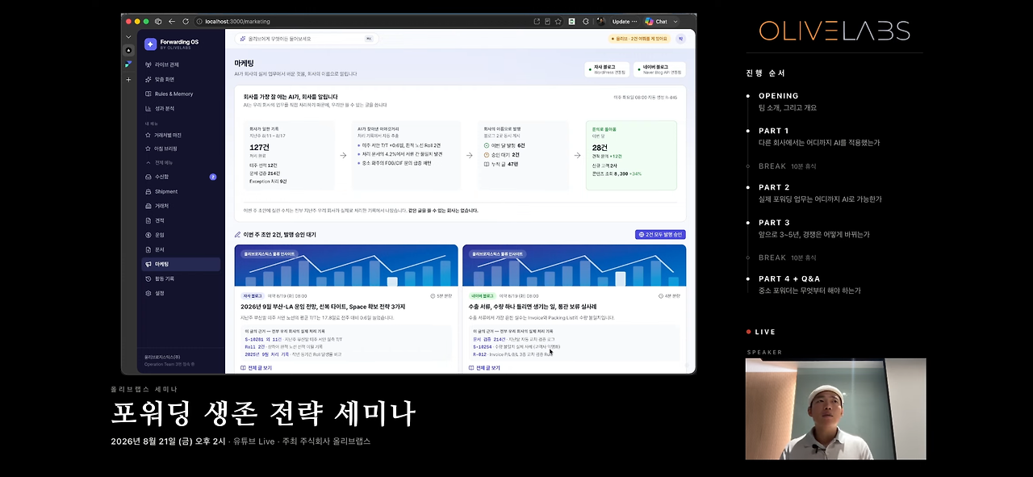Viewport: 1033px width, 477px height.
Task: Click the Shipment box icon in sidebar
Action: (148, 191)
